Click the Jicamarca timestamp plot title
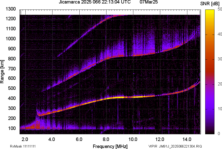The width and height of the screenshot is (222, 149). pyautogui.click(x=94, y=2)
